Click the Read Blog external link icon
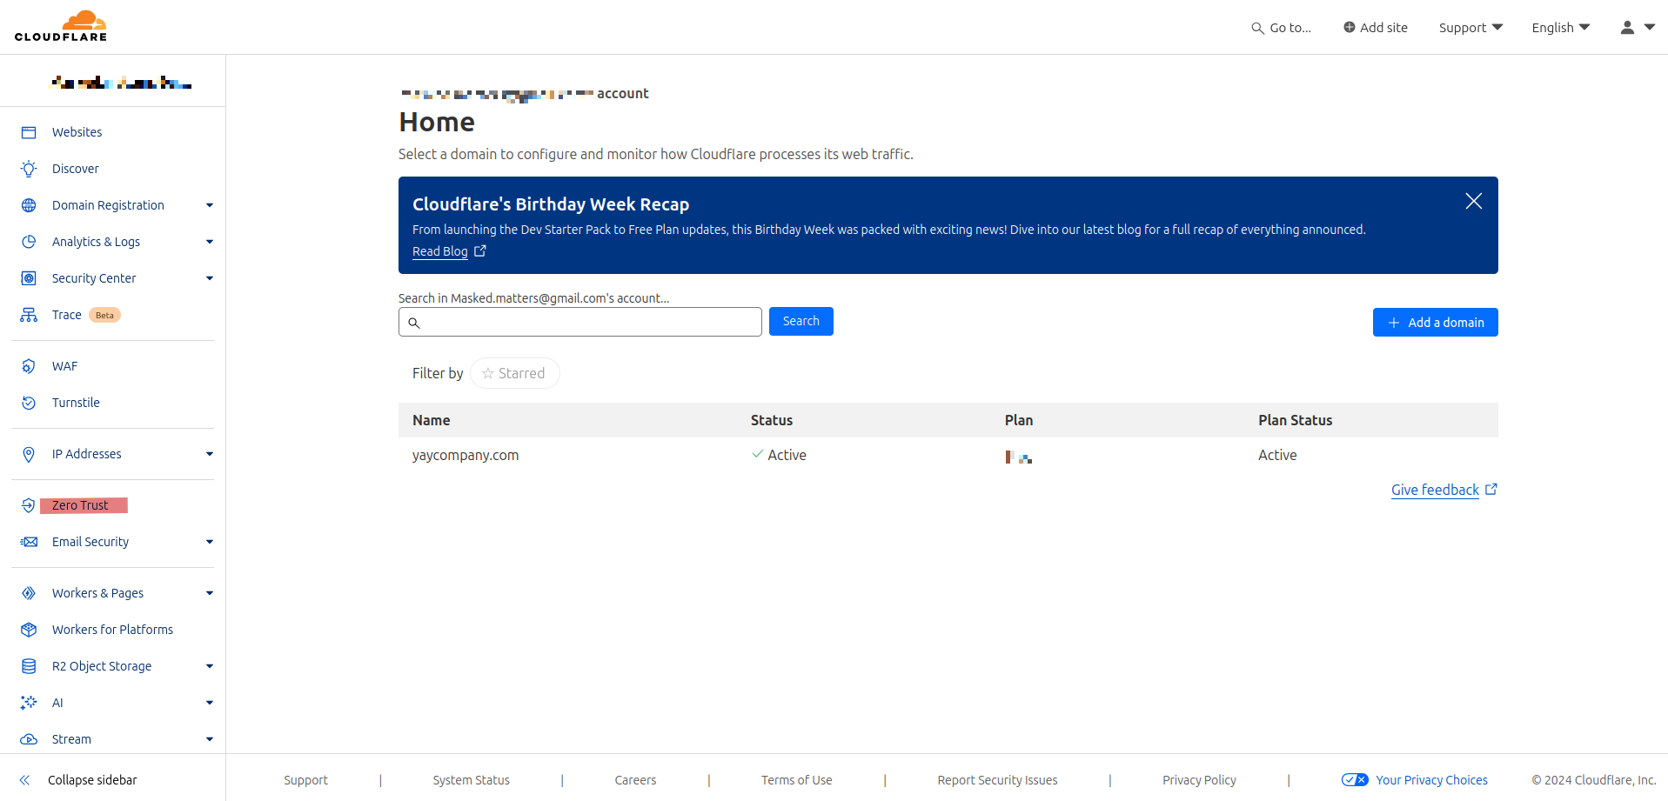Image resolution: width=1668 pixels, height=801 pixels. click(x=480, y=250)
